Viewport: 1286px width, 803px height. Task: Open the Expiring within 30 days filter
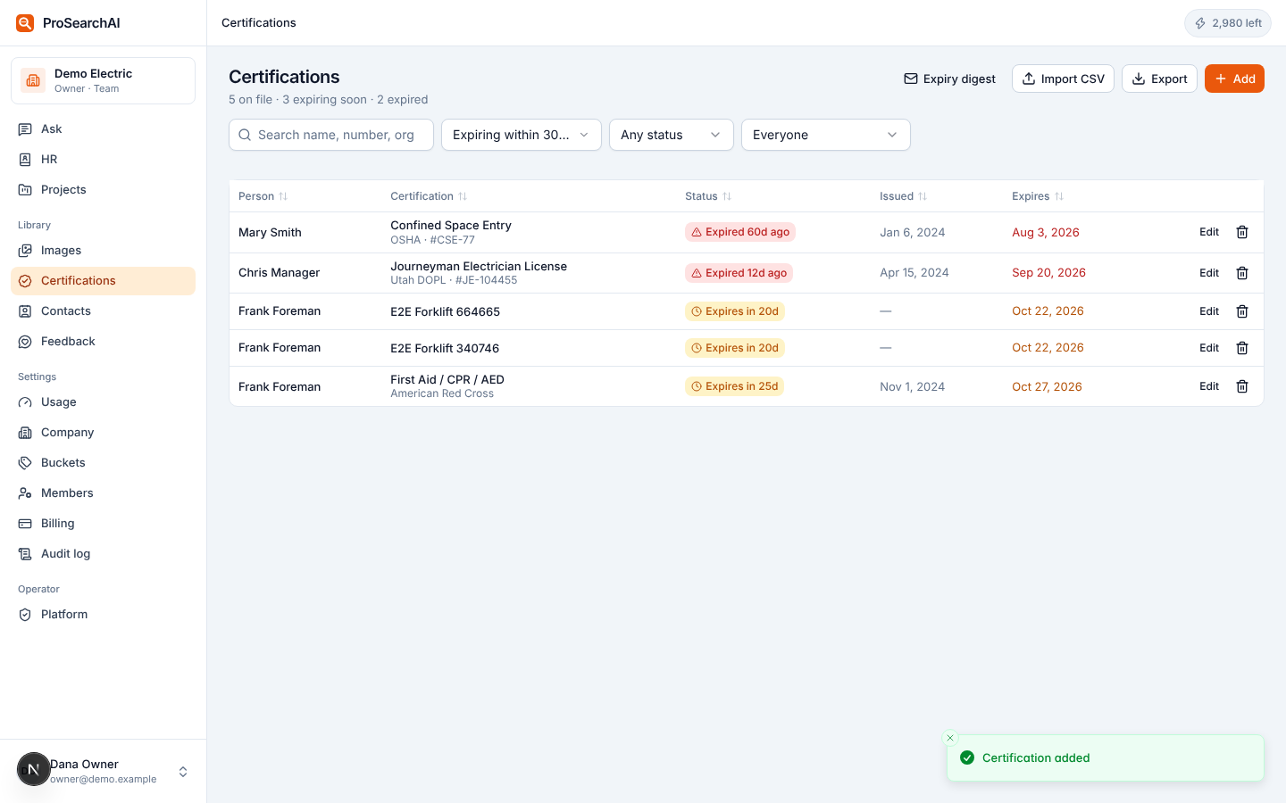522,135
